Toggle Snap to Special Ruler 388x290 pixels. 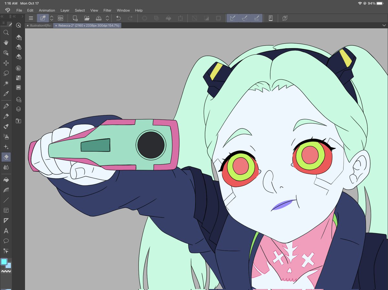pyautogui.click(x=244, y=18)
